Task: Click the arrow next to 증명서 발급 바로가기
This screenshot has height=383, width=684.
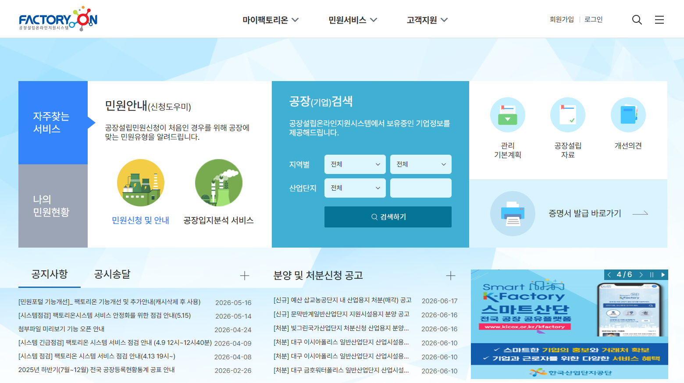Action: 640,213
